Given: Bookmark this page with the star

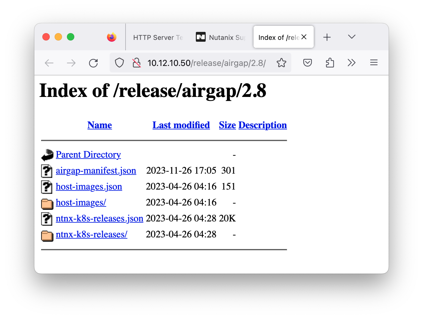Looking at the screenshot, I should tap(281, 63).
